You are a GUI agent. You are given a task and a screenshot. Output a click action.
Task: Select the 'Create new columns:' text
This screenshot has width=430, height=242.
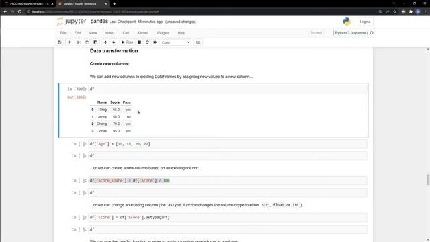pos(110,64)
